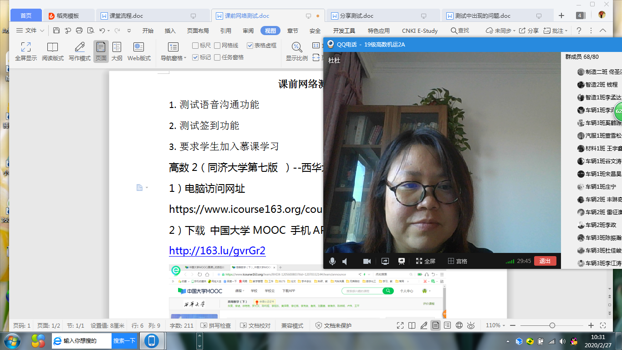This screenshot has height=350, width=622.
Task: Enable the 任务窗格 task pane checkbox
Action: click(218, 57)
